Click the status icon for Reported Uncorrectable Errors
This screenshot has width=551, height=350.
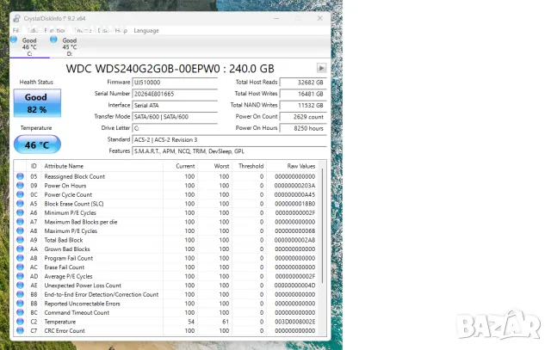coord(20,304)
